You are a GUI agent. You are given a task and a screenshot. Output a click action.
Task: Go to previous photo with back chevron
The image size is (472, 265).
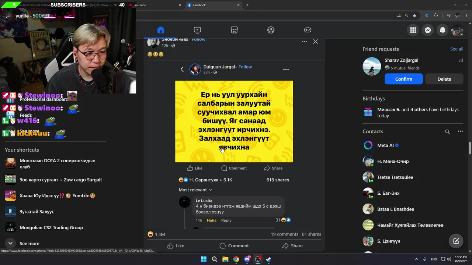pos(182,69)
